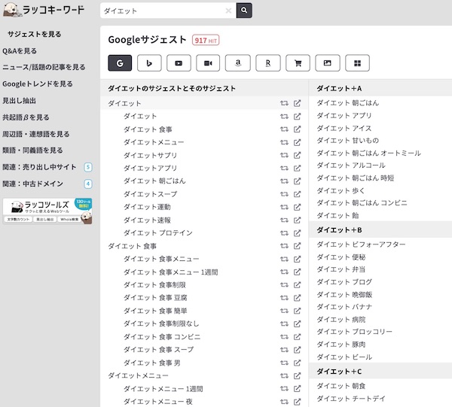The width and height of the screenshot is (452, 407).
Task: Open 関連：中古ドメイン in the sidebar
Action: (32, 184)
